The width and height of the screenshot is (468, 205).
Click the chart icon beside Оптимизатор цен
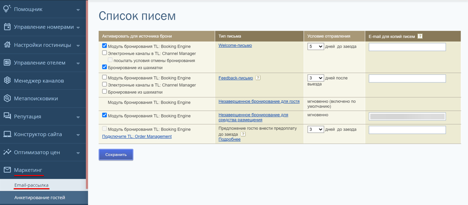(x=7, y=152)
